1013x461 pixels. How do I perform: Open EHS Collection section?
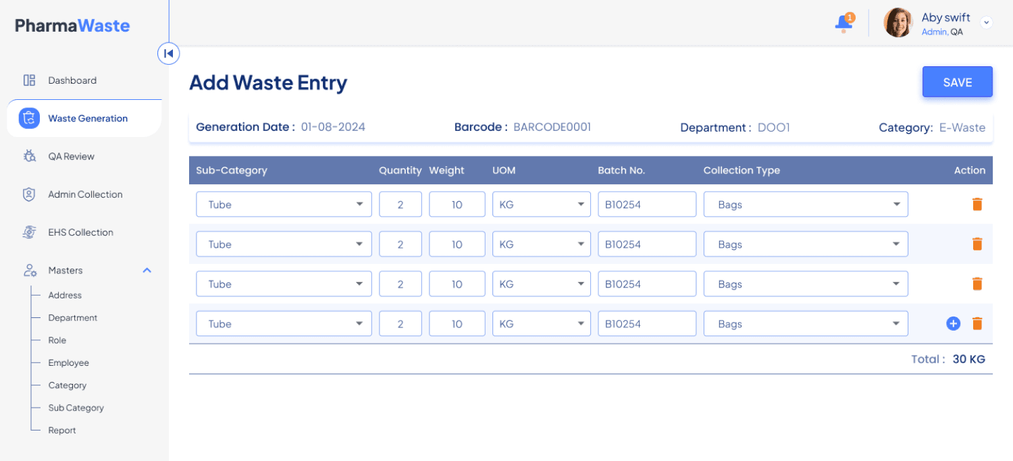[x=80, y=232]
